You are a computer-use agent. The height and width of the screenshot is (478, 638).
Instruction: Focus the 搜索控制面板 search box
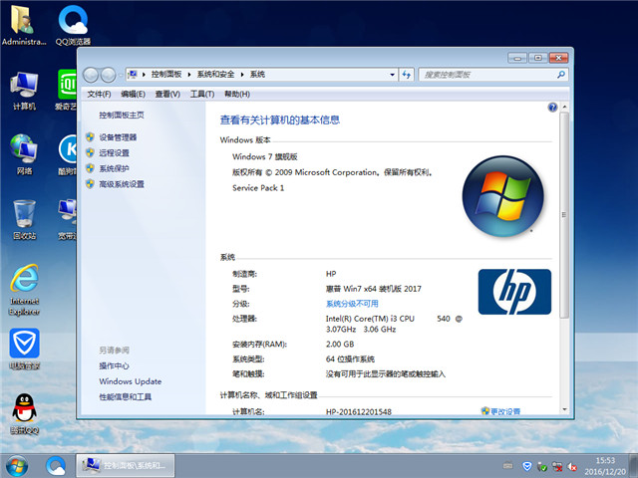click(487, 75)
